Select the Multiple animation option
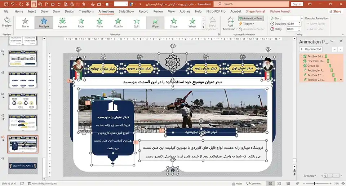This screenshot has height=186, width=346. click(44, 23)
